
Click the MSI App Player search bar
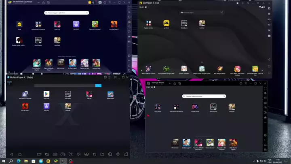[x=203, y=96]
